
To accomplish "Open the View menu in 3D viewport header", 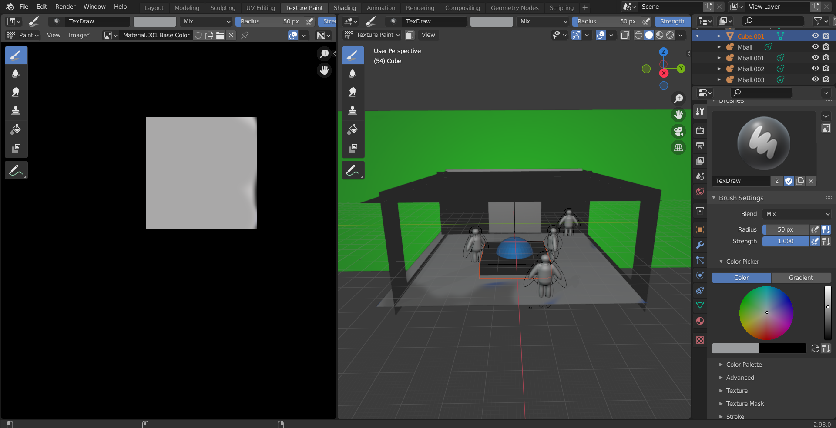I will [x=428, y=35].
